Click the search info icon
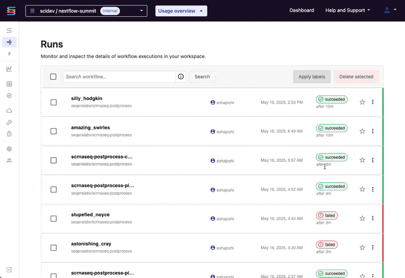Screen dimensions: 405x278 pyautogui.click(x=181, y=77)
